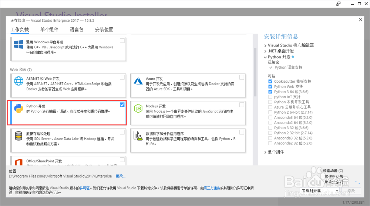Check the Python IoT support option
Viewport: 370px width, 206px height.
click(x=270, y=97)
